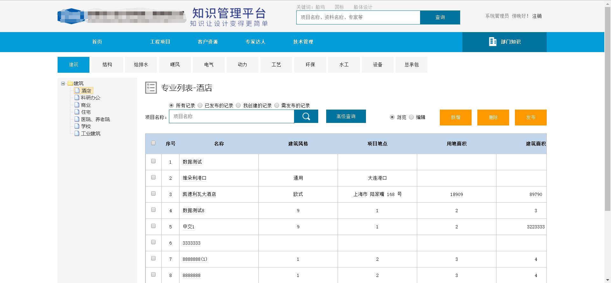Switch to 编辑 mode radio

point(411,117)
